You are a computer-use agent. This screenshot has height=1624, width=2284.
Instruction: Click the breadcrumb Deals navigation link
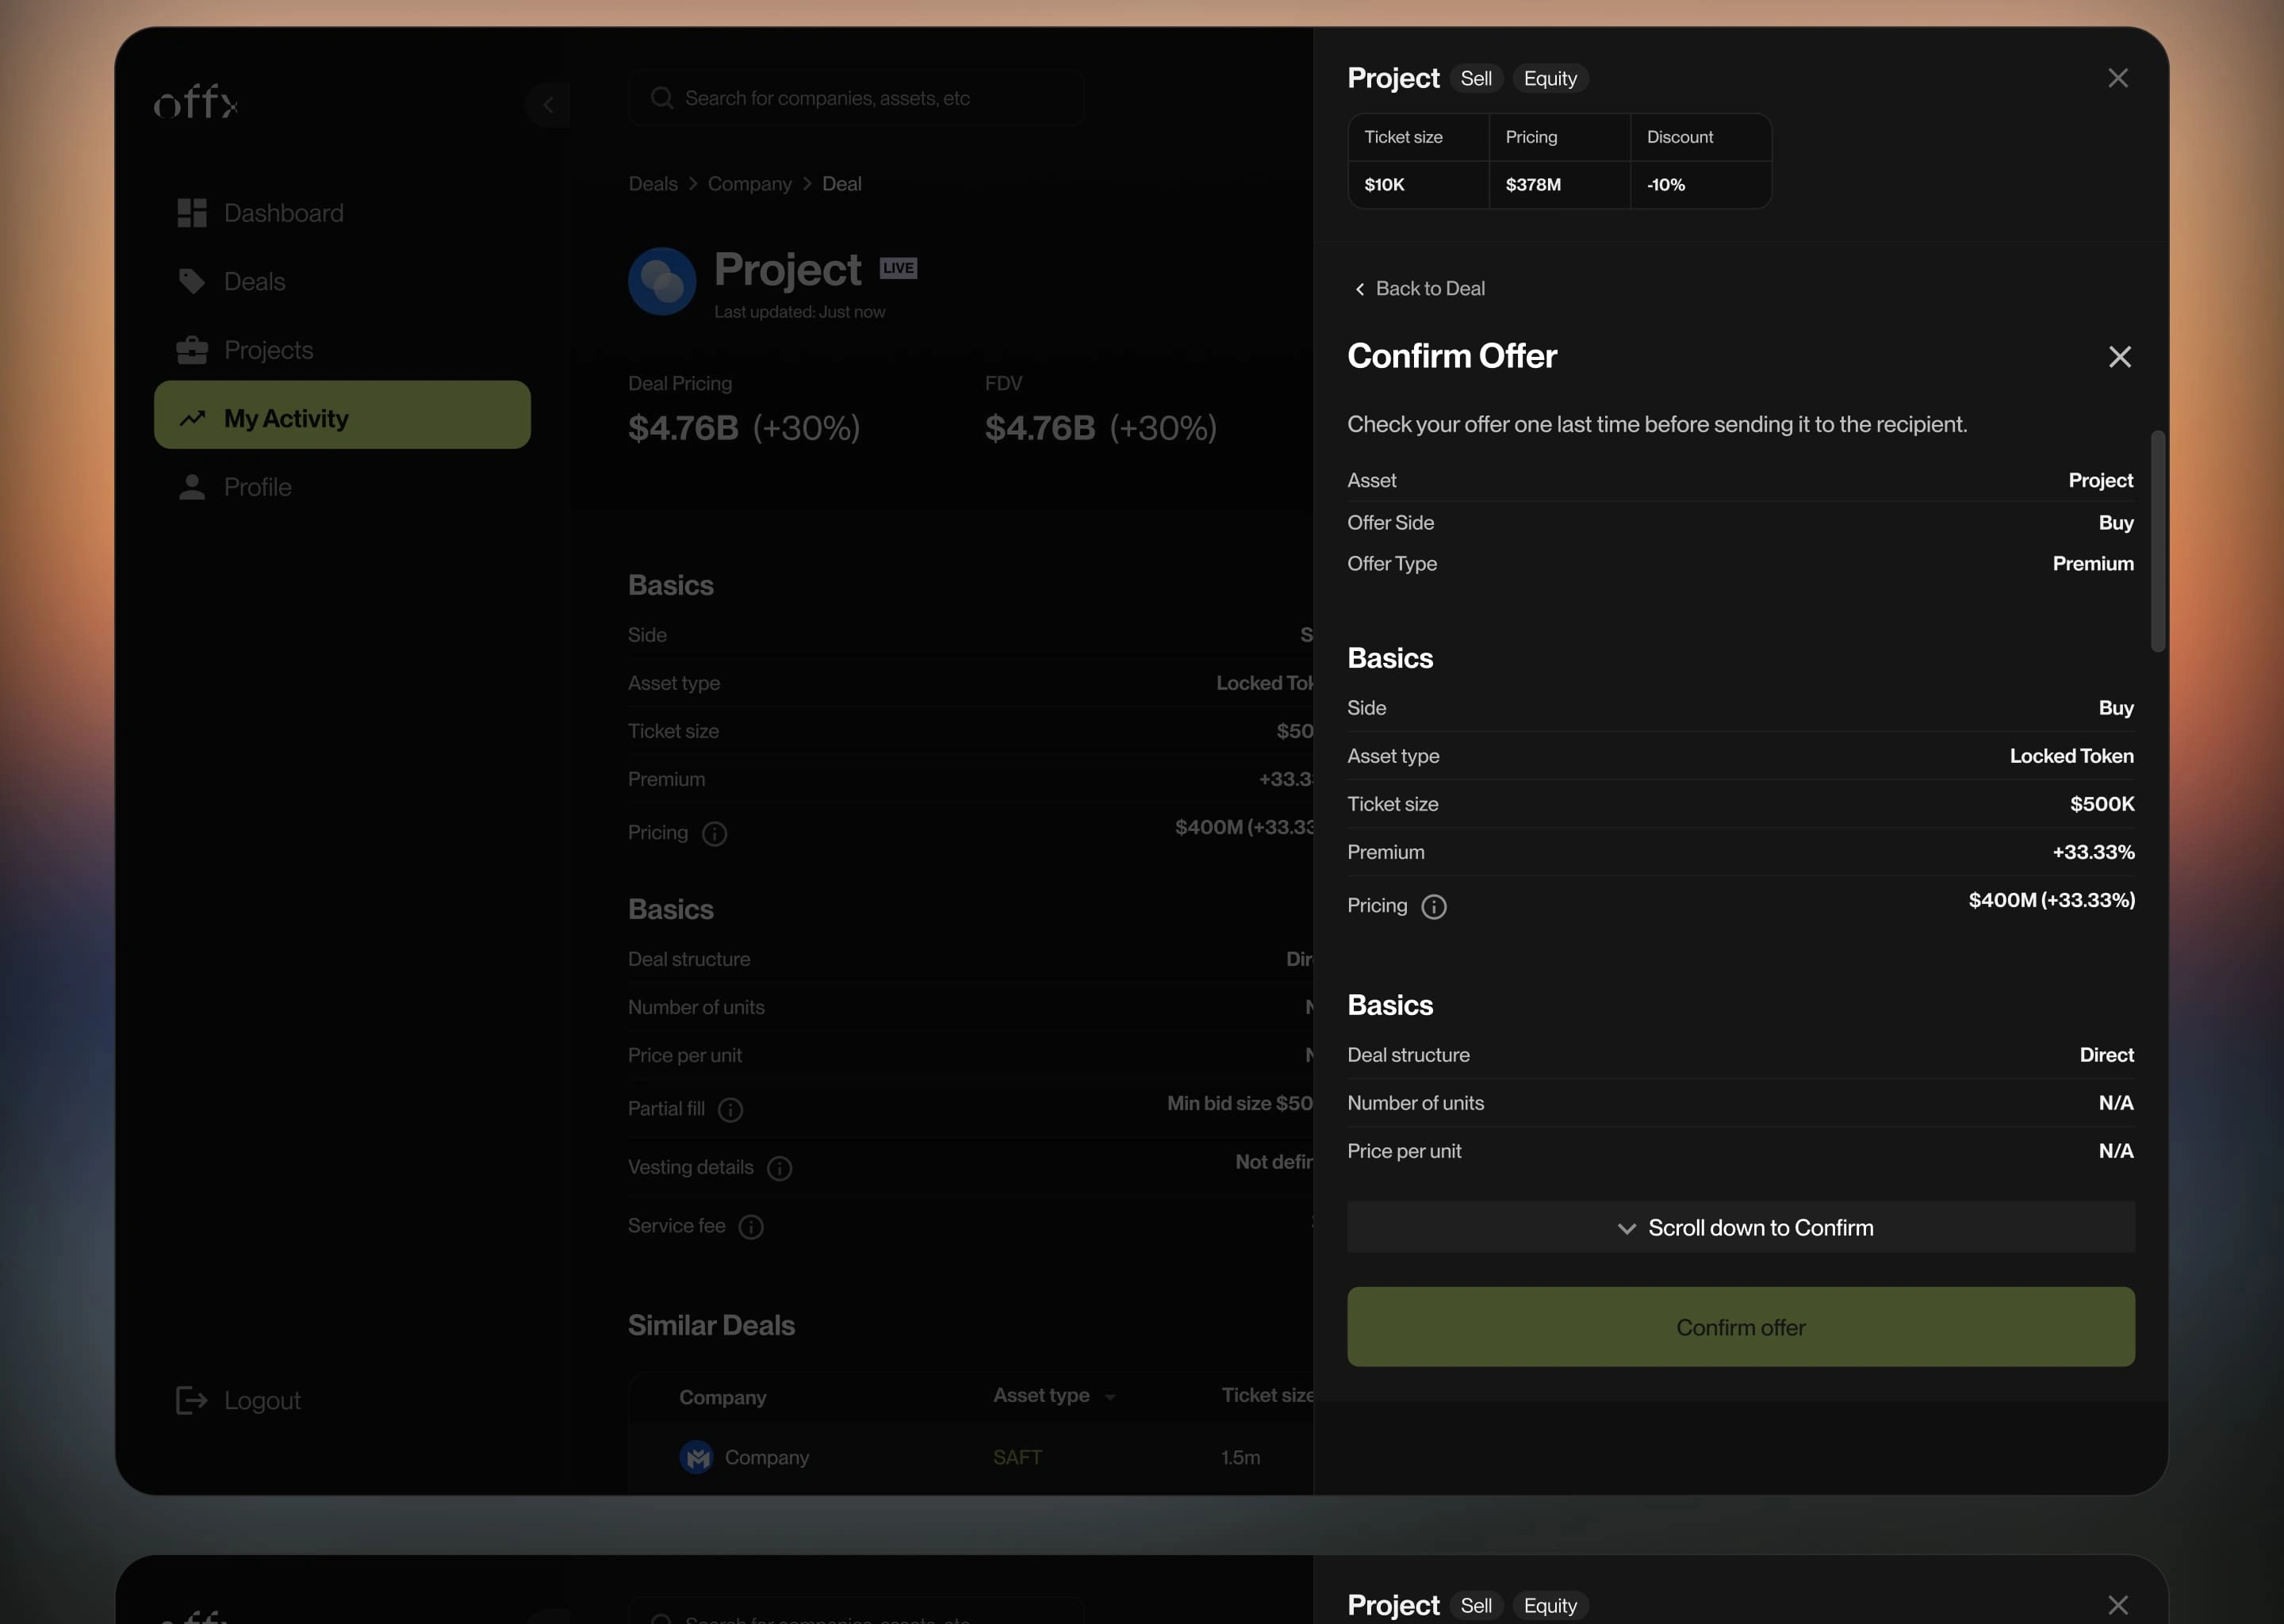pyautogui.click(x=652, y=183)
